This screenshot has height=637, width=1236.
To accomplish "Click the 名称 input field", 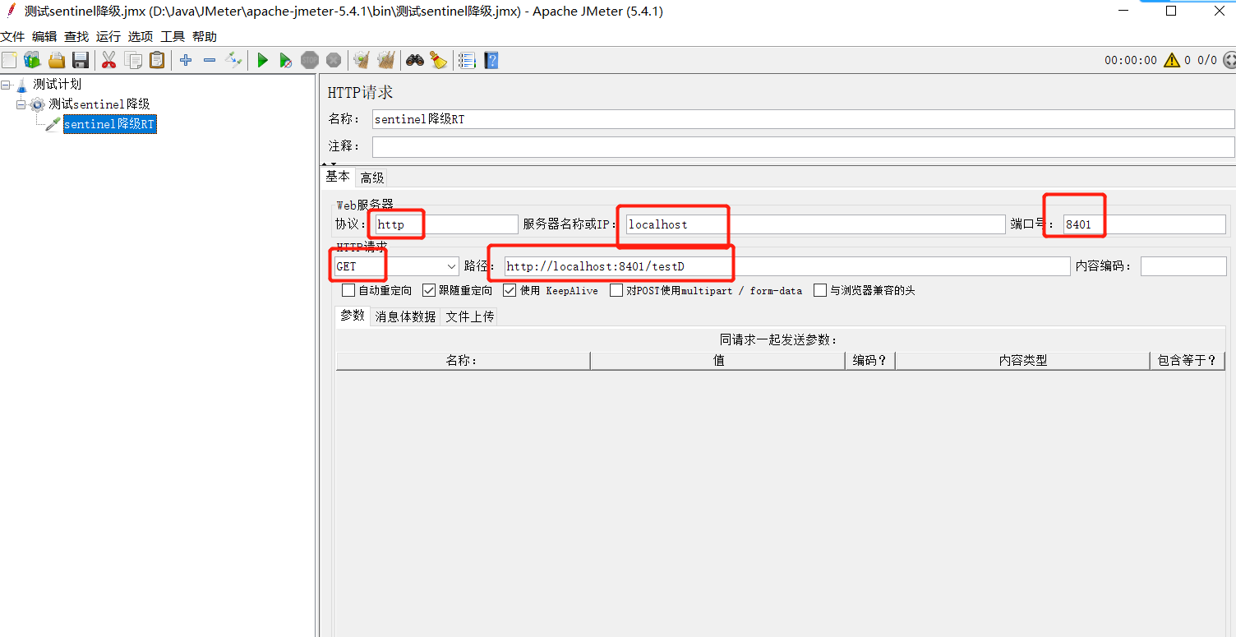I will click(803, 119).
